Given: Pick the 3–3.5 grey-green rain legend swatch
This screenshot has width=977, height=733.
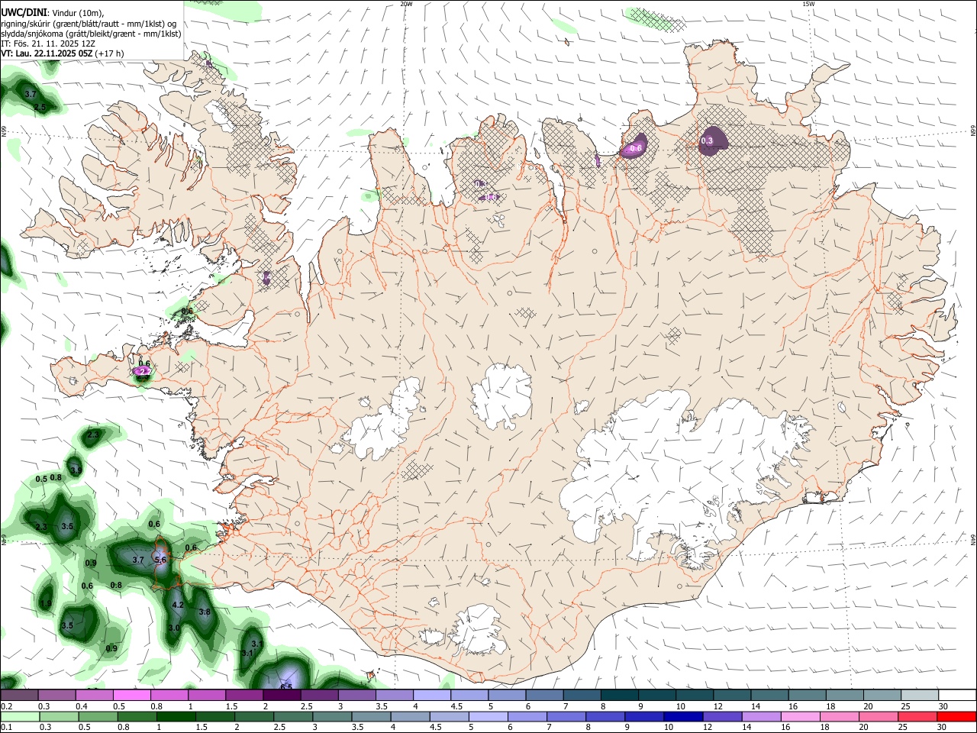Looking at the screenshot, I should click(331, 717).
